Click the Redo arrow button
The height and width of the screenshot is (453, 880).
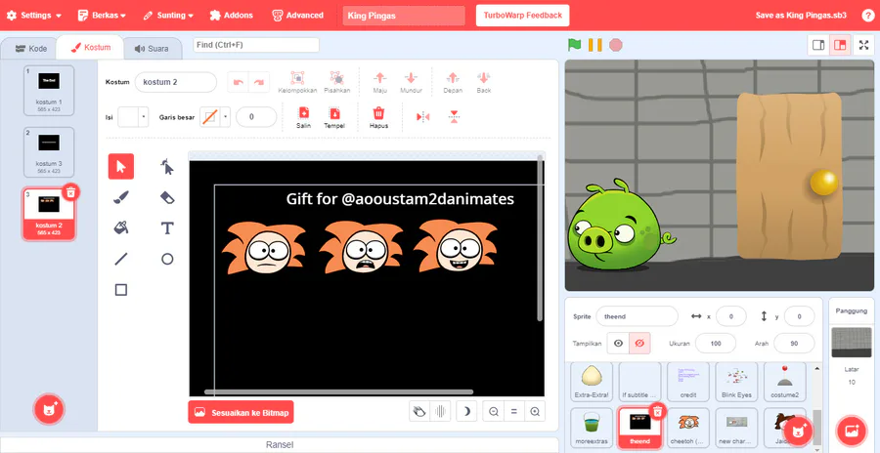pyautogui.click(x=259, y=82)
